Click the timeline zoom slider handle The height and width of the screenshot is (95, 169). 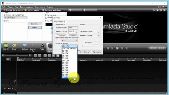(x=17, y=55)
